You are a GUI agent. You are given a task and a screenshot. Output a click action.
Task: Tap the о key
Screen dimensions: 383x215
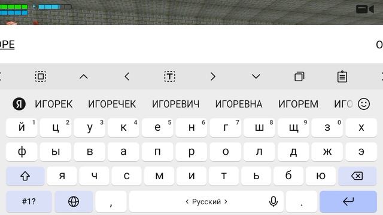pos(225,152)
